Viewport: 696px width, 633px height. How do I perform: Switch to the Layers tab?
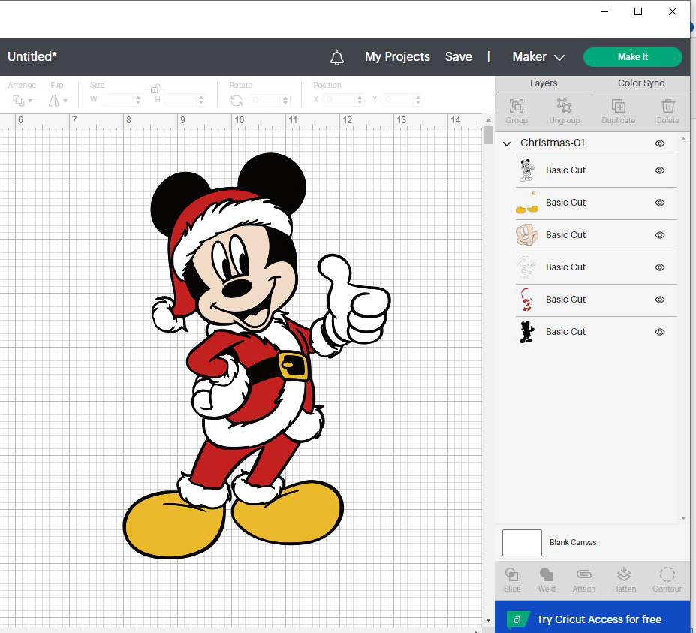[544, 83]
